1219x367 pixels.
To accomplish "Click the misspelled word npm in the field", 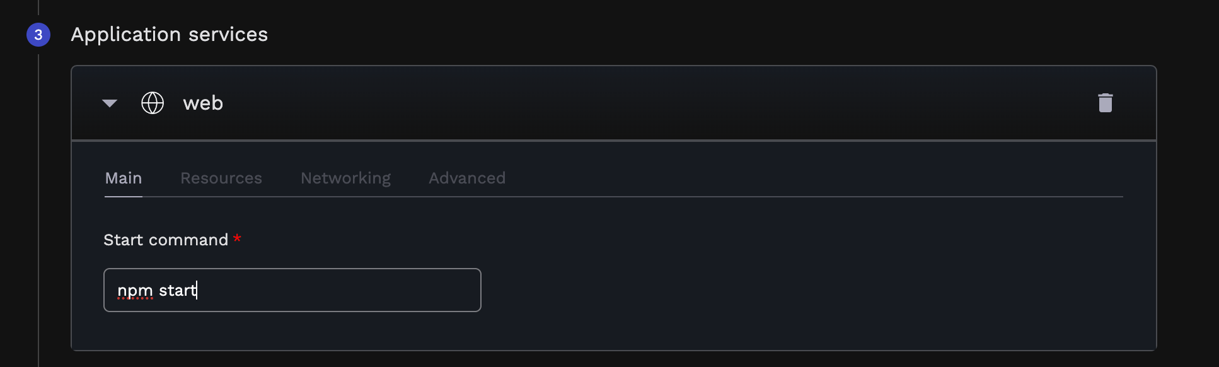I will [136, 291].
